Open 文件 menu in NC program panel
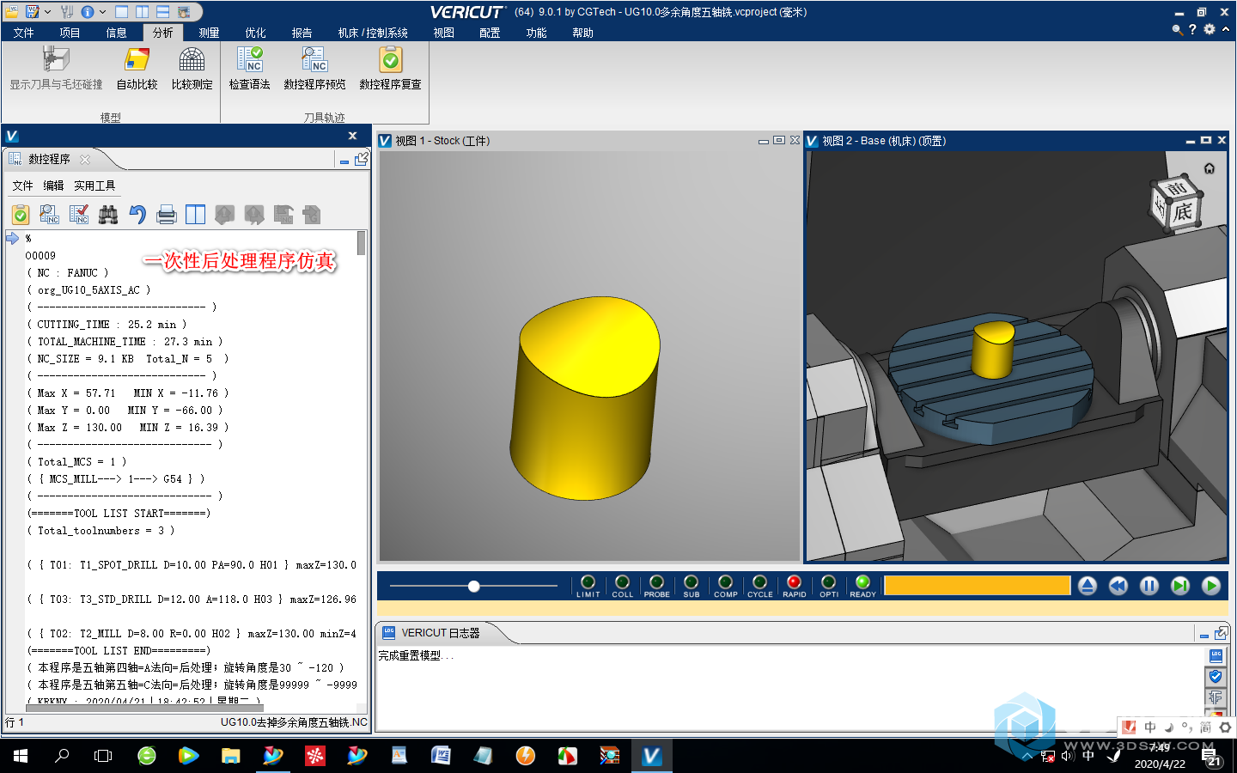The height and width of the screenshot is (773, 1237). pyautogui.click(x=22, y=186)
